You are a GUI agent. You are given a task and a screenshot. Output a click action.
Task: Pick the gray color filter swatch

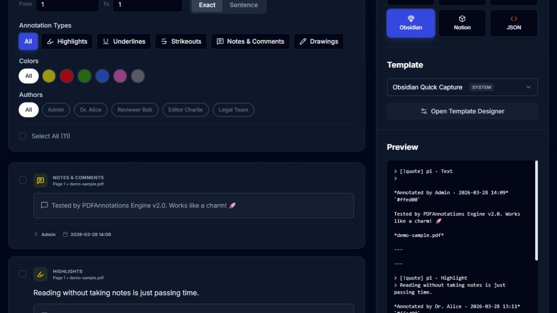[x=138, y=76]
